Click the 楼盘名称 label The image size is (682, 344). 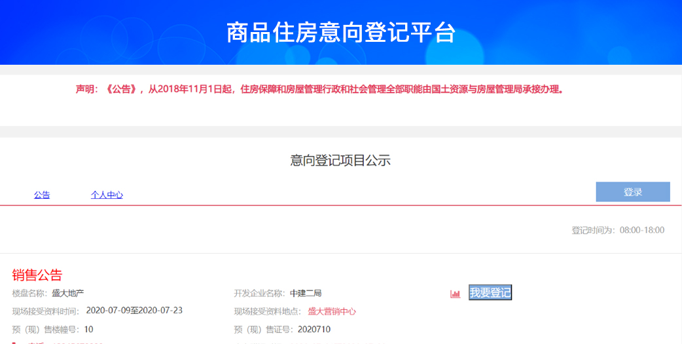(29, 293)
